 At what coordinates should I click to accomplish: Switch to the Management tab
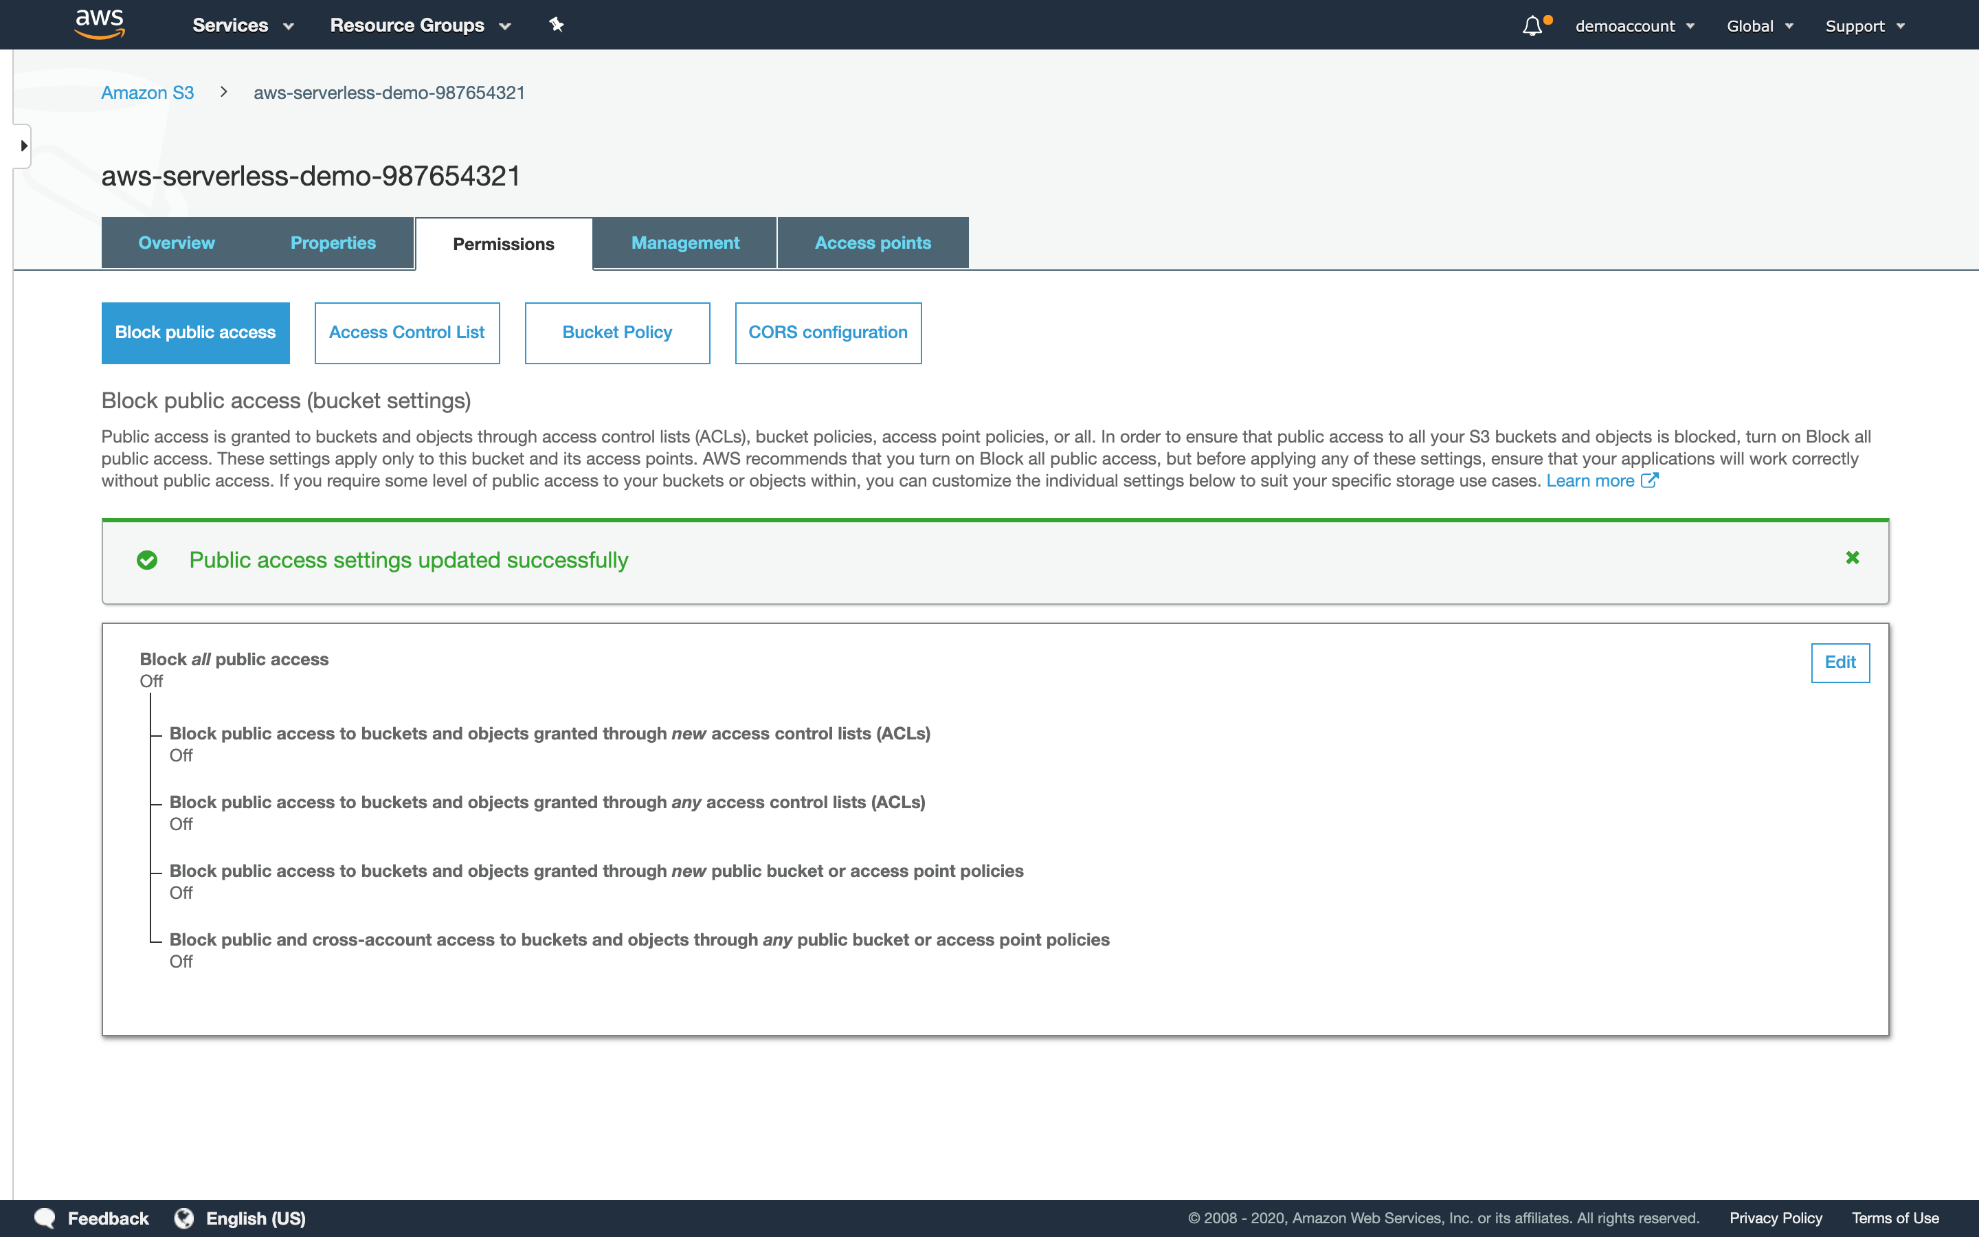click(x=685, y=243)
